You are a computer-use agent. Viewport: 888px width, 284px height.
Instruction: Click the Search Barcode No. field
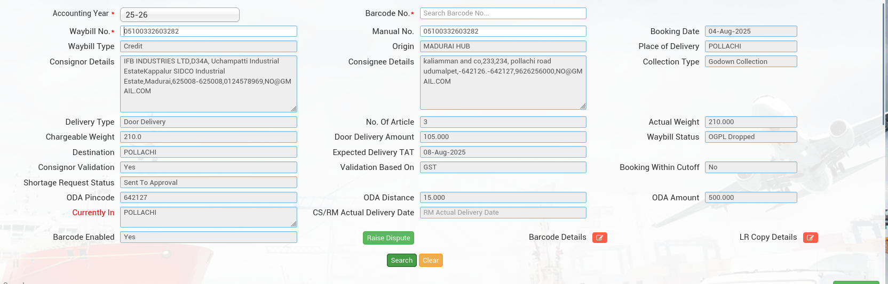coord(503,13)
